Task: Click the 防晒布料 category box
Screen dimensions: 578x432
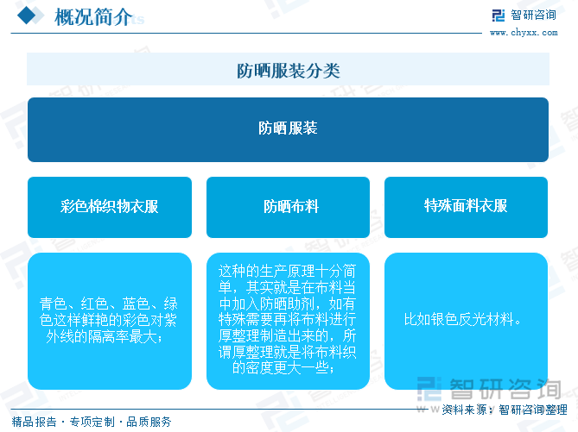Action: (x=288, y=207)
